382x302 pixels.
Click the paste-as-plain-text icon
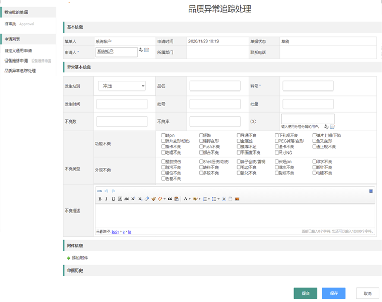(176, 199)
